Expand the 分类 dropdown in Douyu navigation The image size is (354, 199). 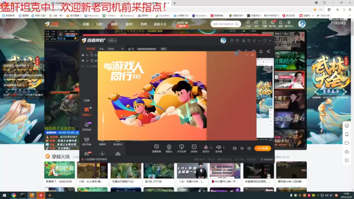click(x=99, y=24)
